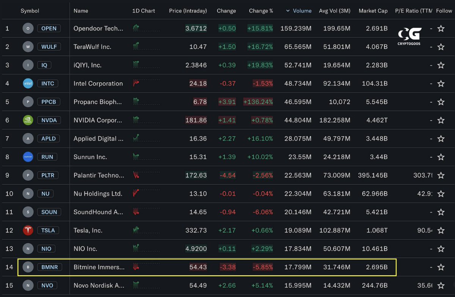455x297 pixels.
Task: Click the Tesla logo icon
Action: (28, 230)
